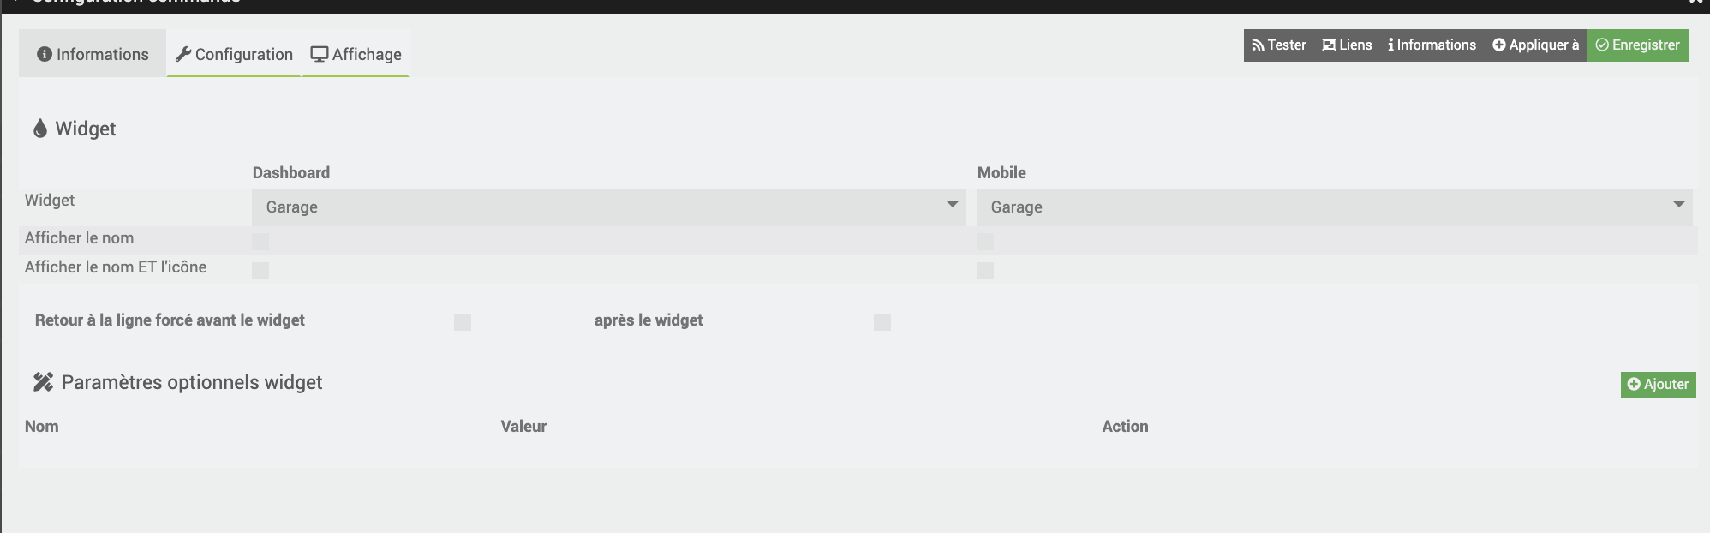Tick Afficher le nom checkbox for Mobile
1710x533 pixels.
tap(985, 242)
